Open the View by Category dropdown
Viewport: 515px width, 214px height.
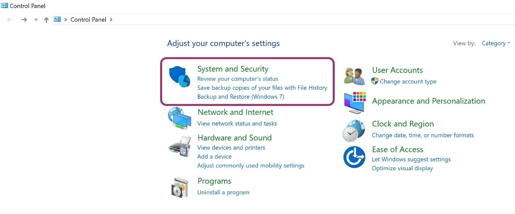click(496, 43)
